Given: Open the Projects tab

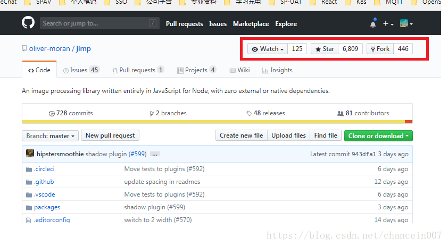Looking at the screenshot, I should tap(196, 70).
